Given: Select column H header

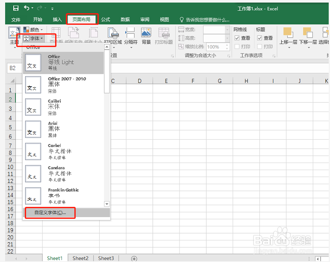Looking at the screenshot, I should 246,81.
